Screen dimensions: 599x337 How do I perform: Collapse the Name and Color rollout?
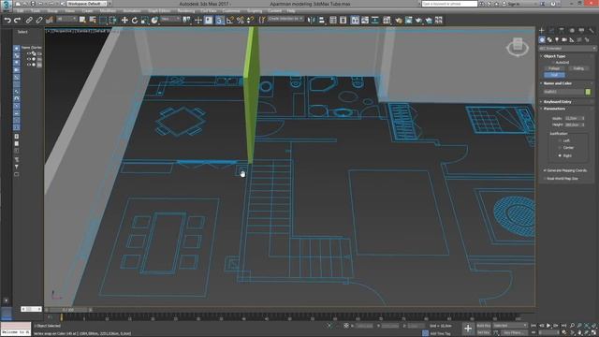tap(557, 83)
